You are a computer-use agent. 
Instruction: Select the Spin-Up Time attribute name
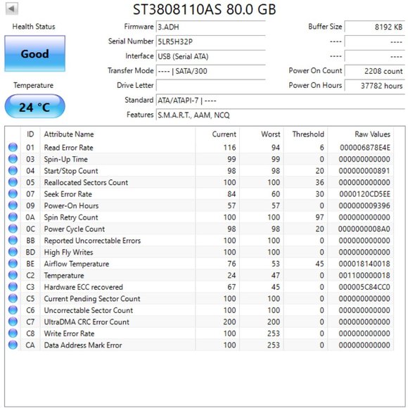65,159
